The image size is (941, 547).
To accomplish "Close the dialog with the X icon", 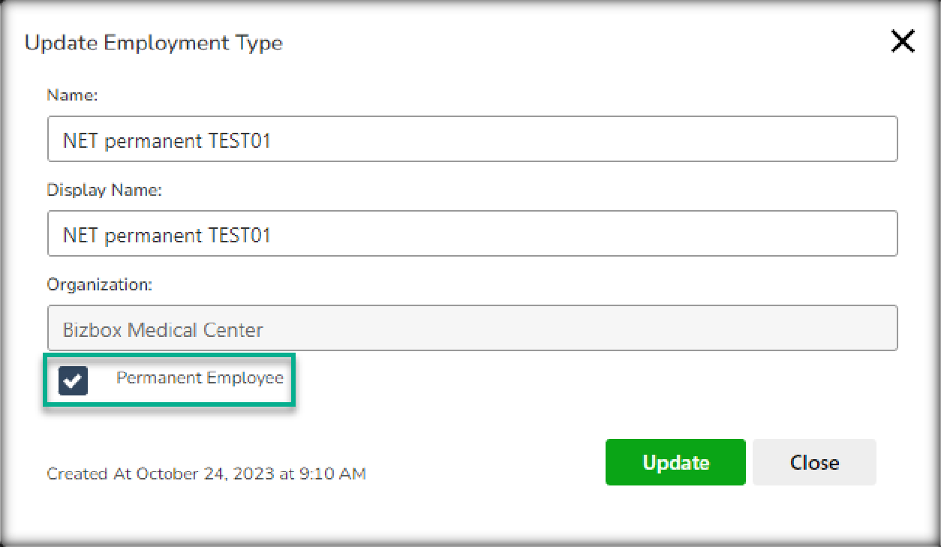I will (x=903, y=42).
